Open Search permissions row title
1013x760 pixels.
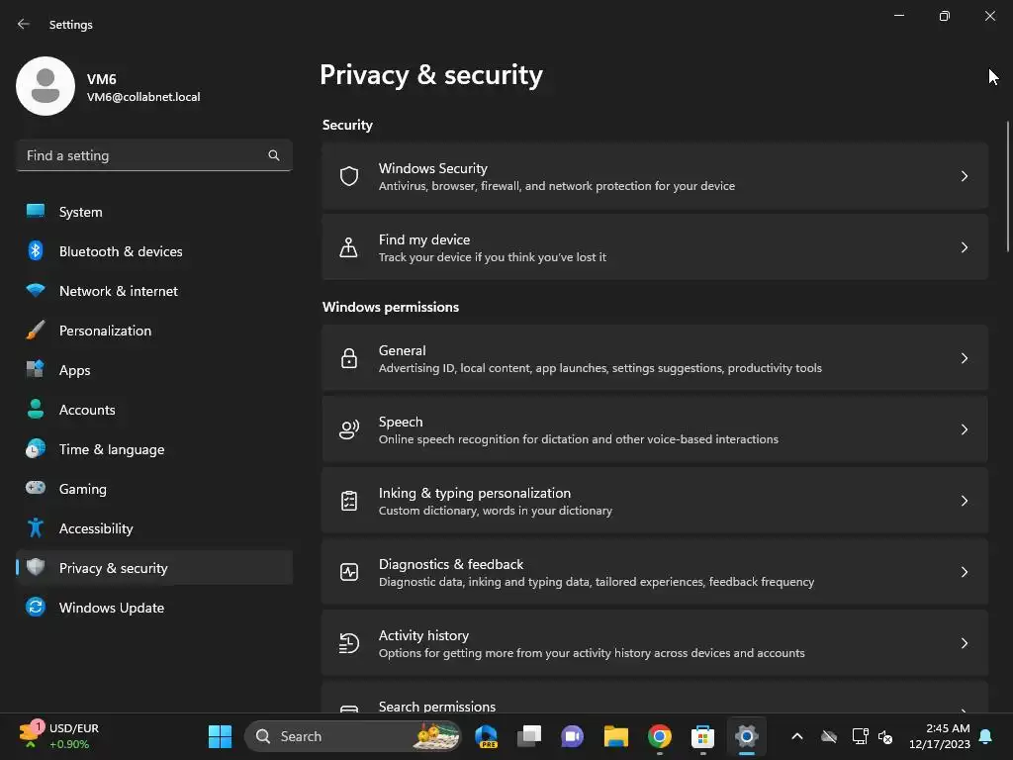click(x=436, y=707)
